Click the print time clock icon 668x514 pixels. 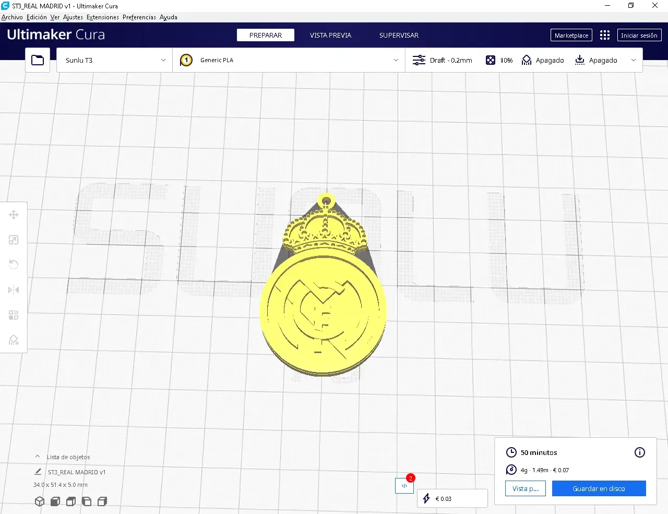[x=511, y=452]
